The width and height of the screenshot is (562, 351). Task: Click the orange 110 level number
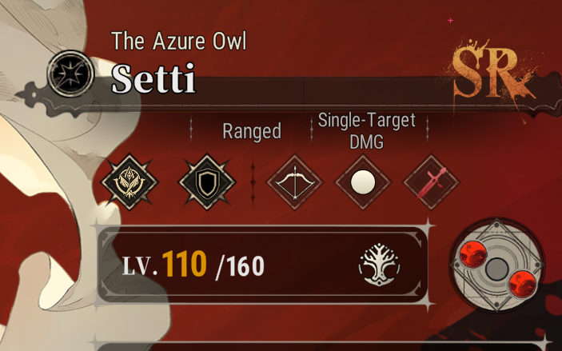point(184,265)
